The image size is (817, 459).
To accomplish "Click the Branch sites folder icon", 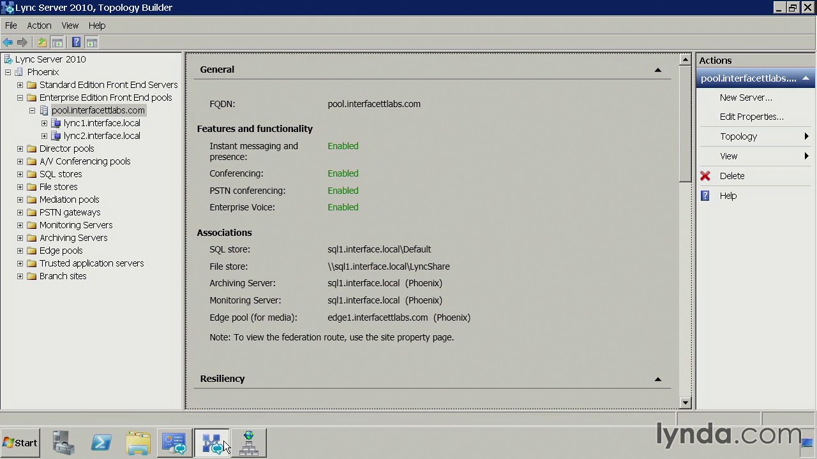I will coord(31,276).
